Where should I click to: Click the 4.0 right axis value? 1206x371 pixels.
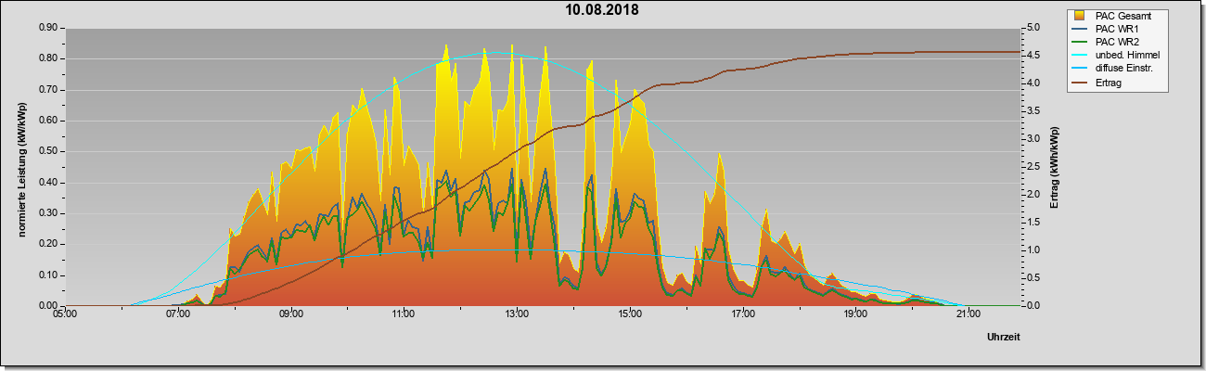(x=1032, y=83)
